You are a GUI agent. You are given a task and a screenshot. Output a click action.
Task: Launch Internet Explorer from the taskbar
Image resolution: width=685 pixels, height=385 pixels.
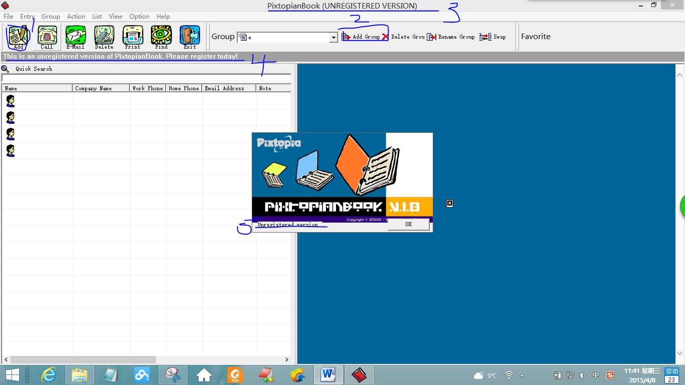pos(49,375)
